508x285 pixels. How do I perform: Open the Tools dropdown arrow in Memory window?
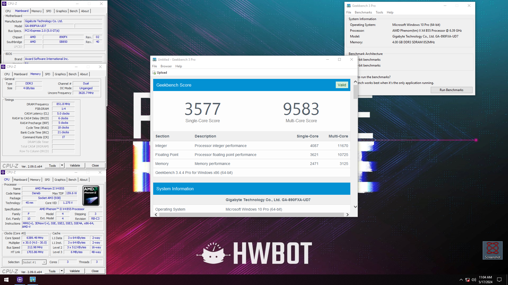[62, 165]
